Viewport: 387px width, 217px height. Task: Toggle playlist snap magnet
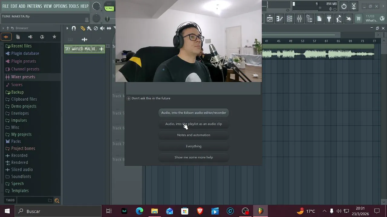tap(74, 28)
